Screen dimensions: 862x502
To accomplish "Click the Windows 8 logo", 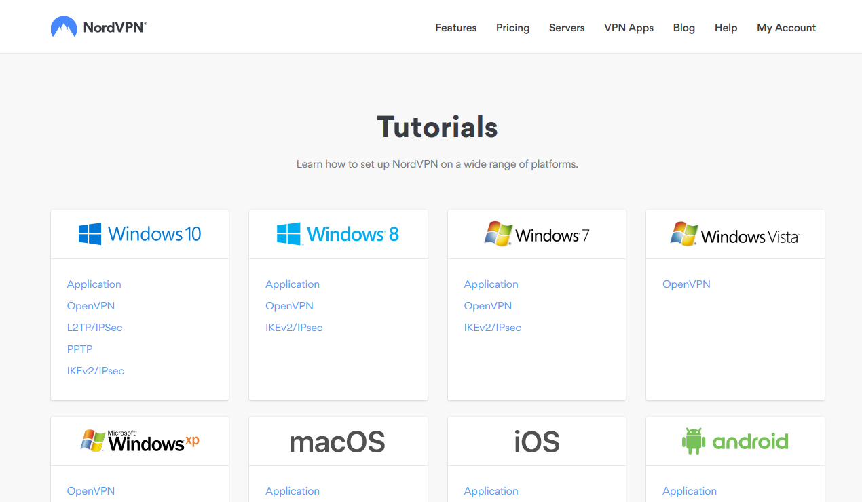I will pos(338,234).
